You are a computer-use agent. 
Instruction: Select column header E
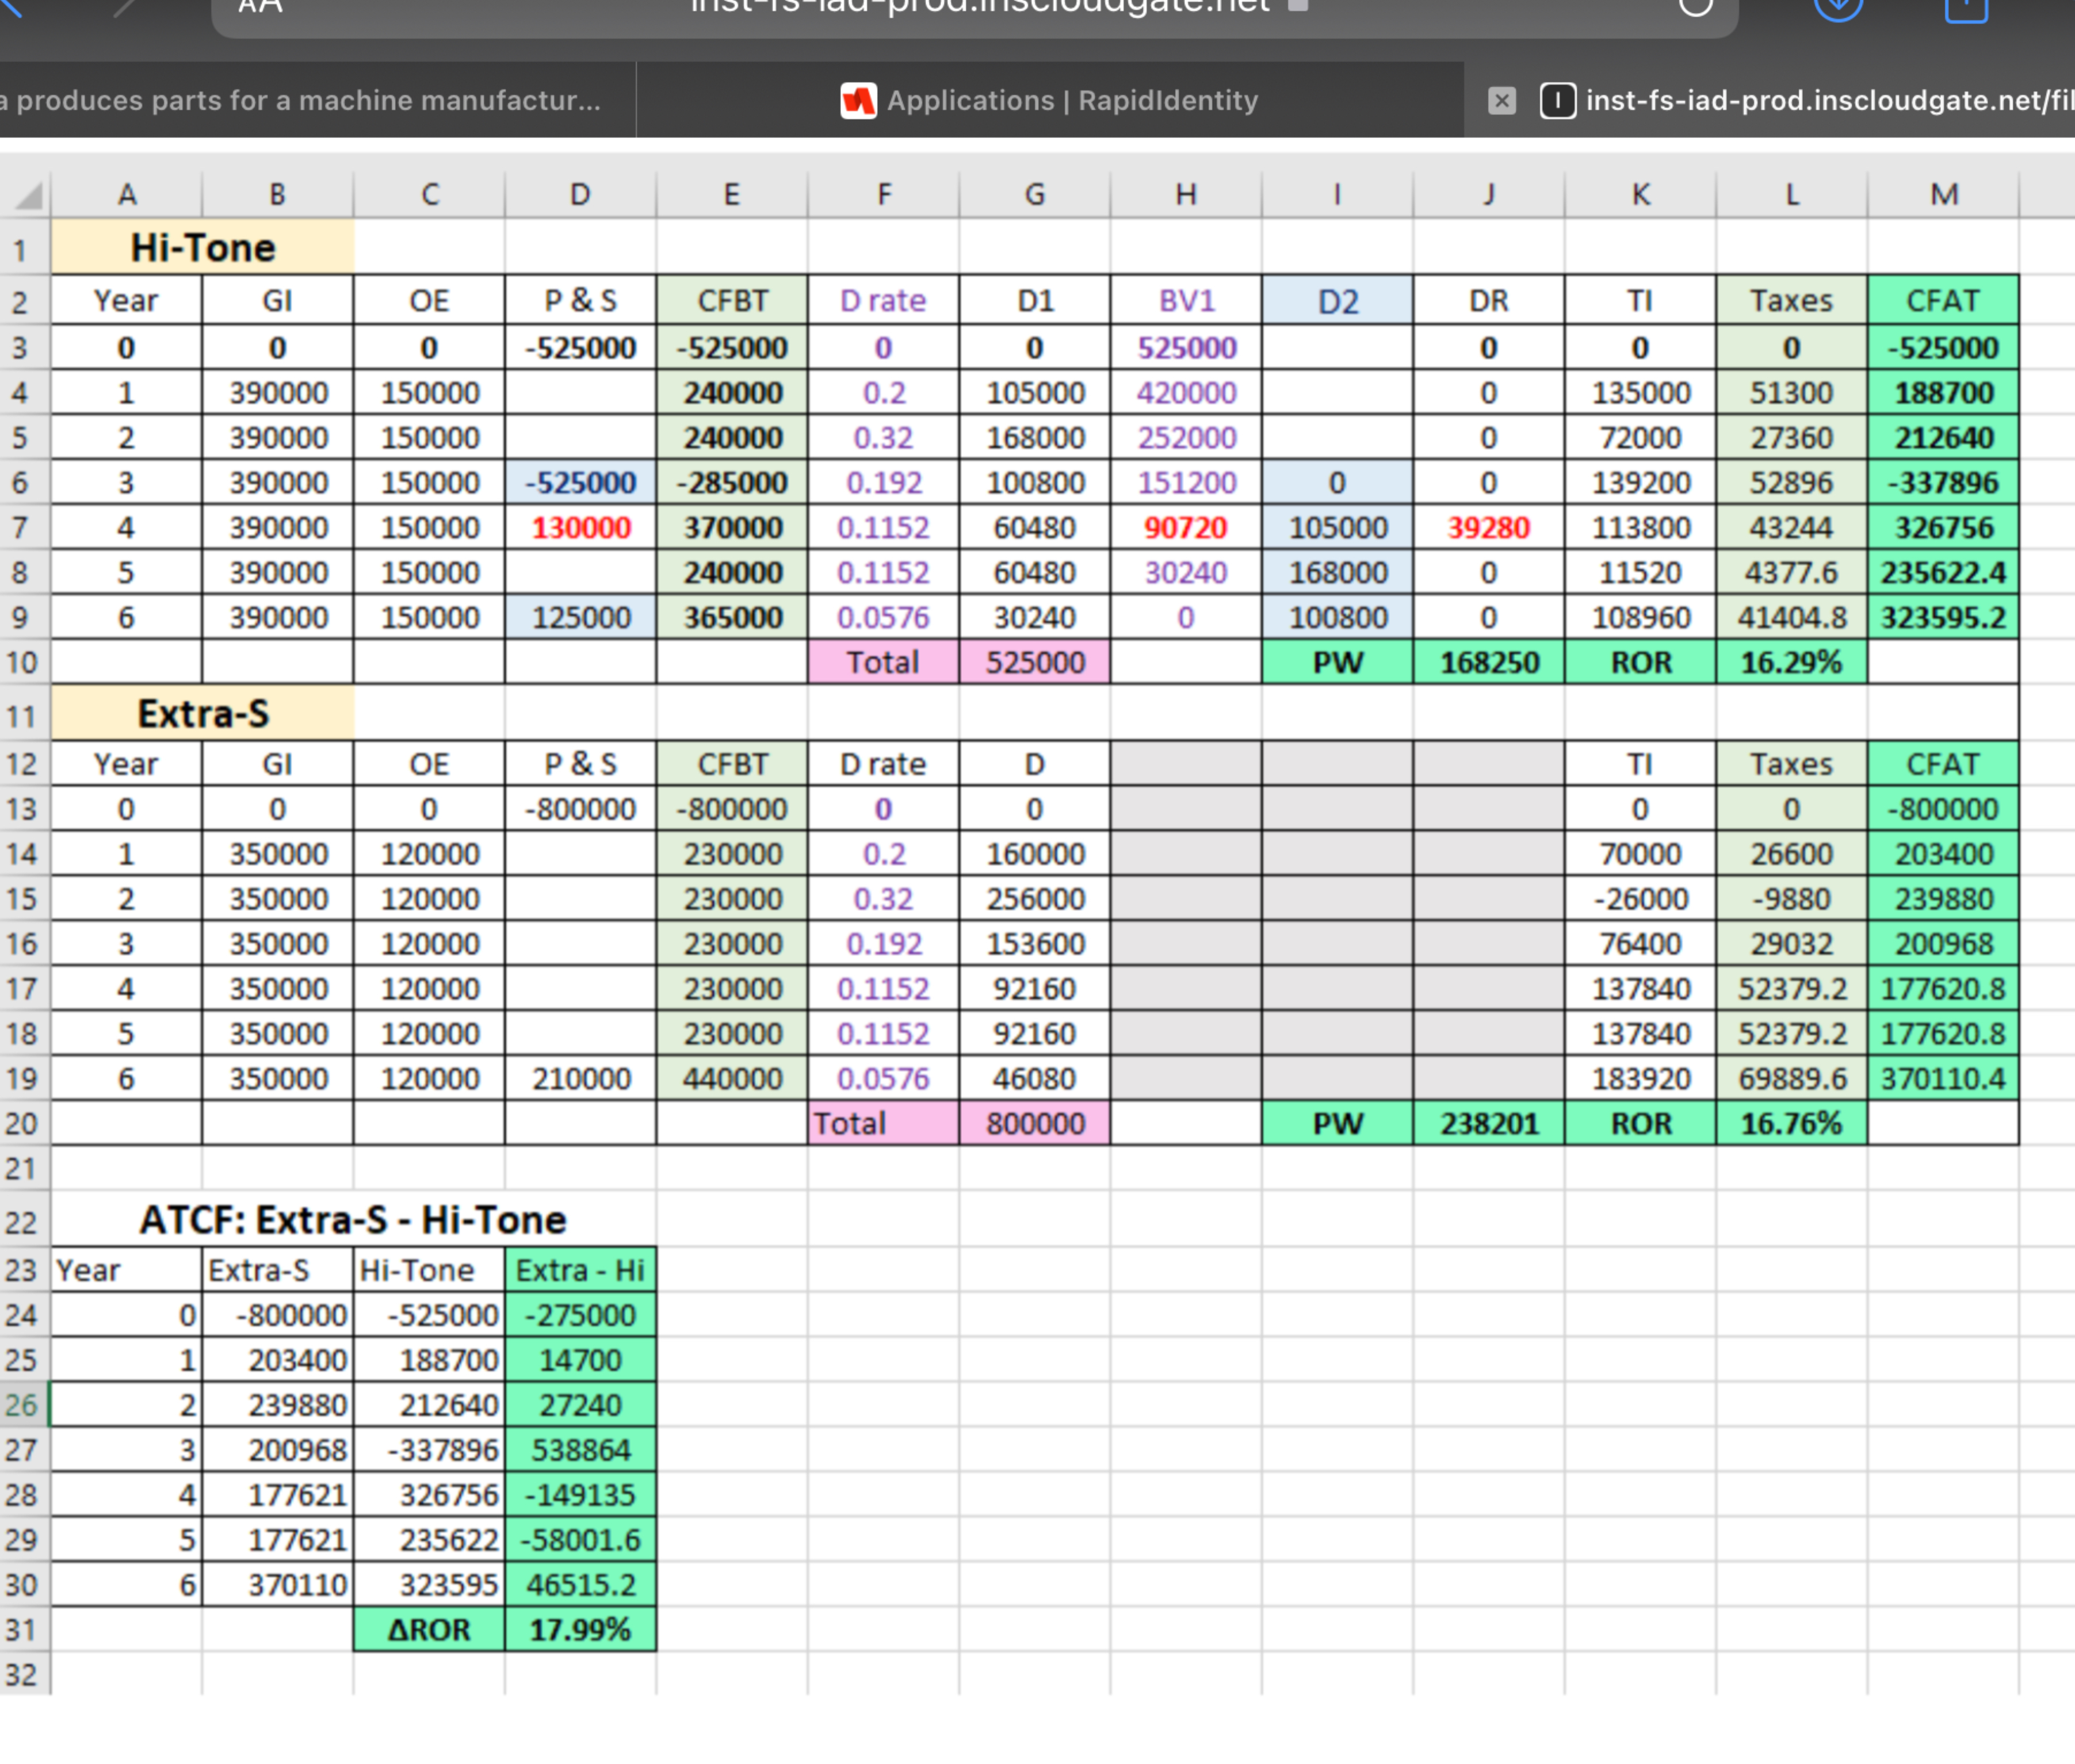[x=732, y=194]
